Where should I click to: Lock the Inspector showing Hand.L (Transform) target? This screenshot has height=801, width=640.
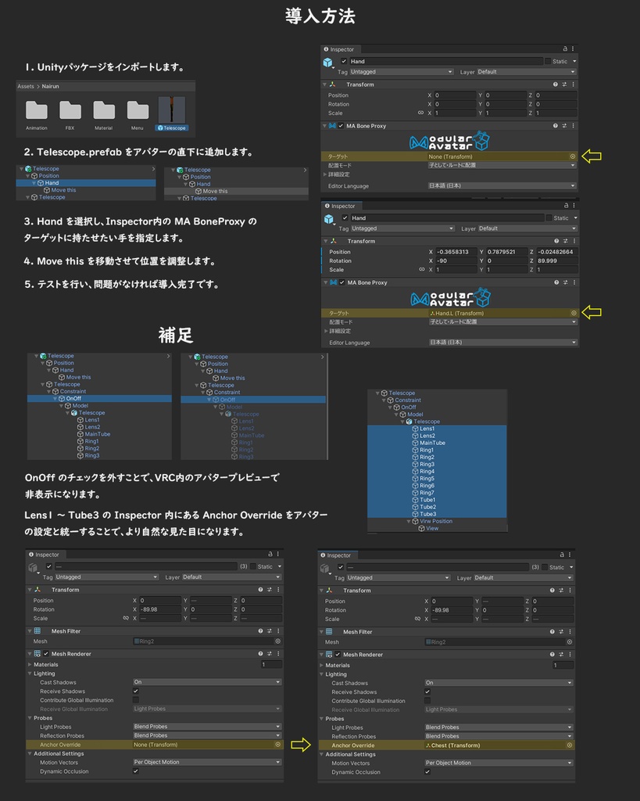point(566,206)
